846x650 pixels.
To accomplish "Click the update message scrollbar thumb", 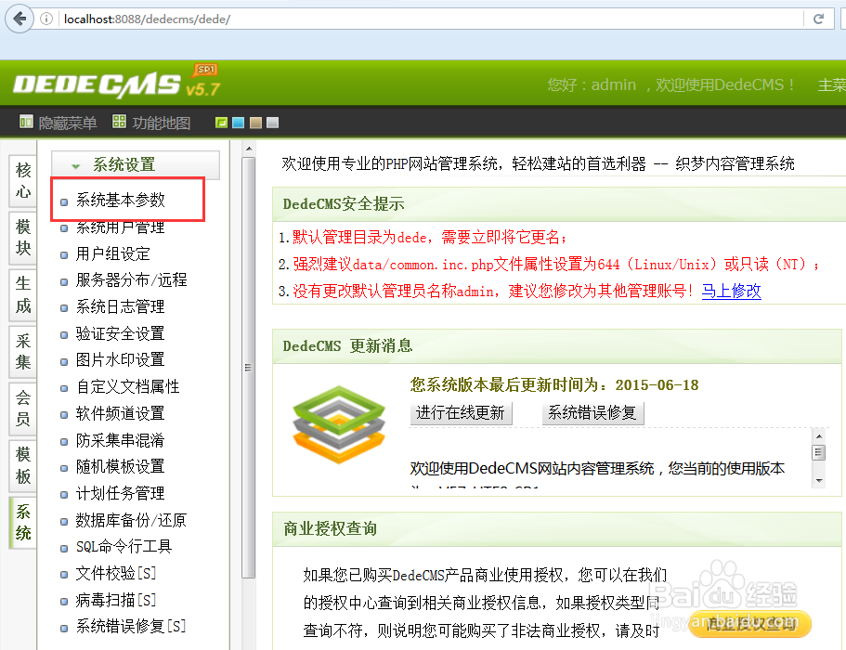I will (819, 452).
